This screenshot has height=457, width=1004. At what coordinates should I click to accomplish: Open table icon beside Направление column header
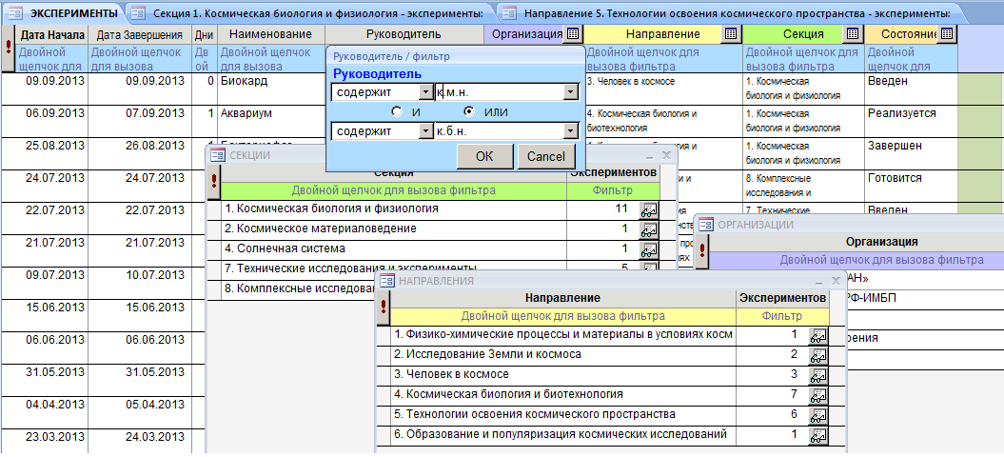pos(731,34)
